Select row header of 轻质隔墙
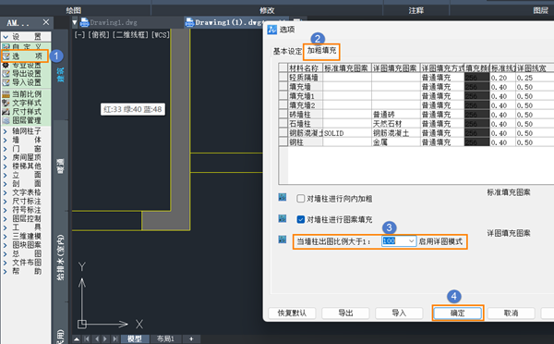554x344 pixels. 283,77
